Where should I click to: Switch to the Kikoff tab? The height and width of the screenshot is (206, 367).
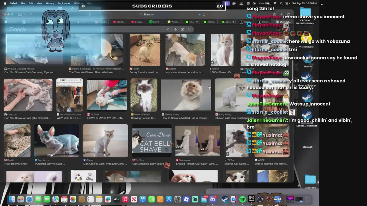coord(154,22)
